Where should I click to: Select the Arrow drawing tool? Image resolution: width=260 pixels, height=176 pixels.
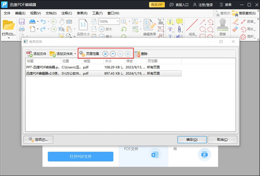203,22
